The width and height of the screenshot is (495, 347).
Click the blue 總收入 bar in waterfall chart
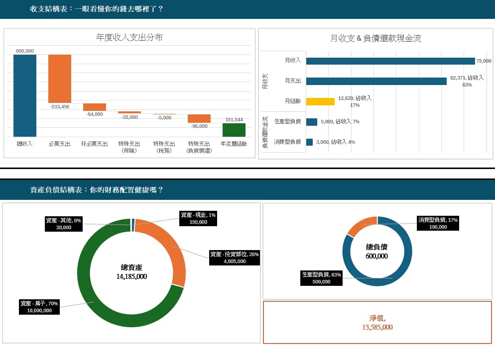pyautogui.click(x=24, y=95)
